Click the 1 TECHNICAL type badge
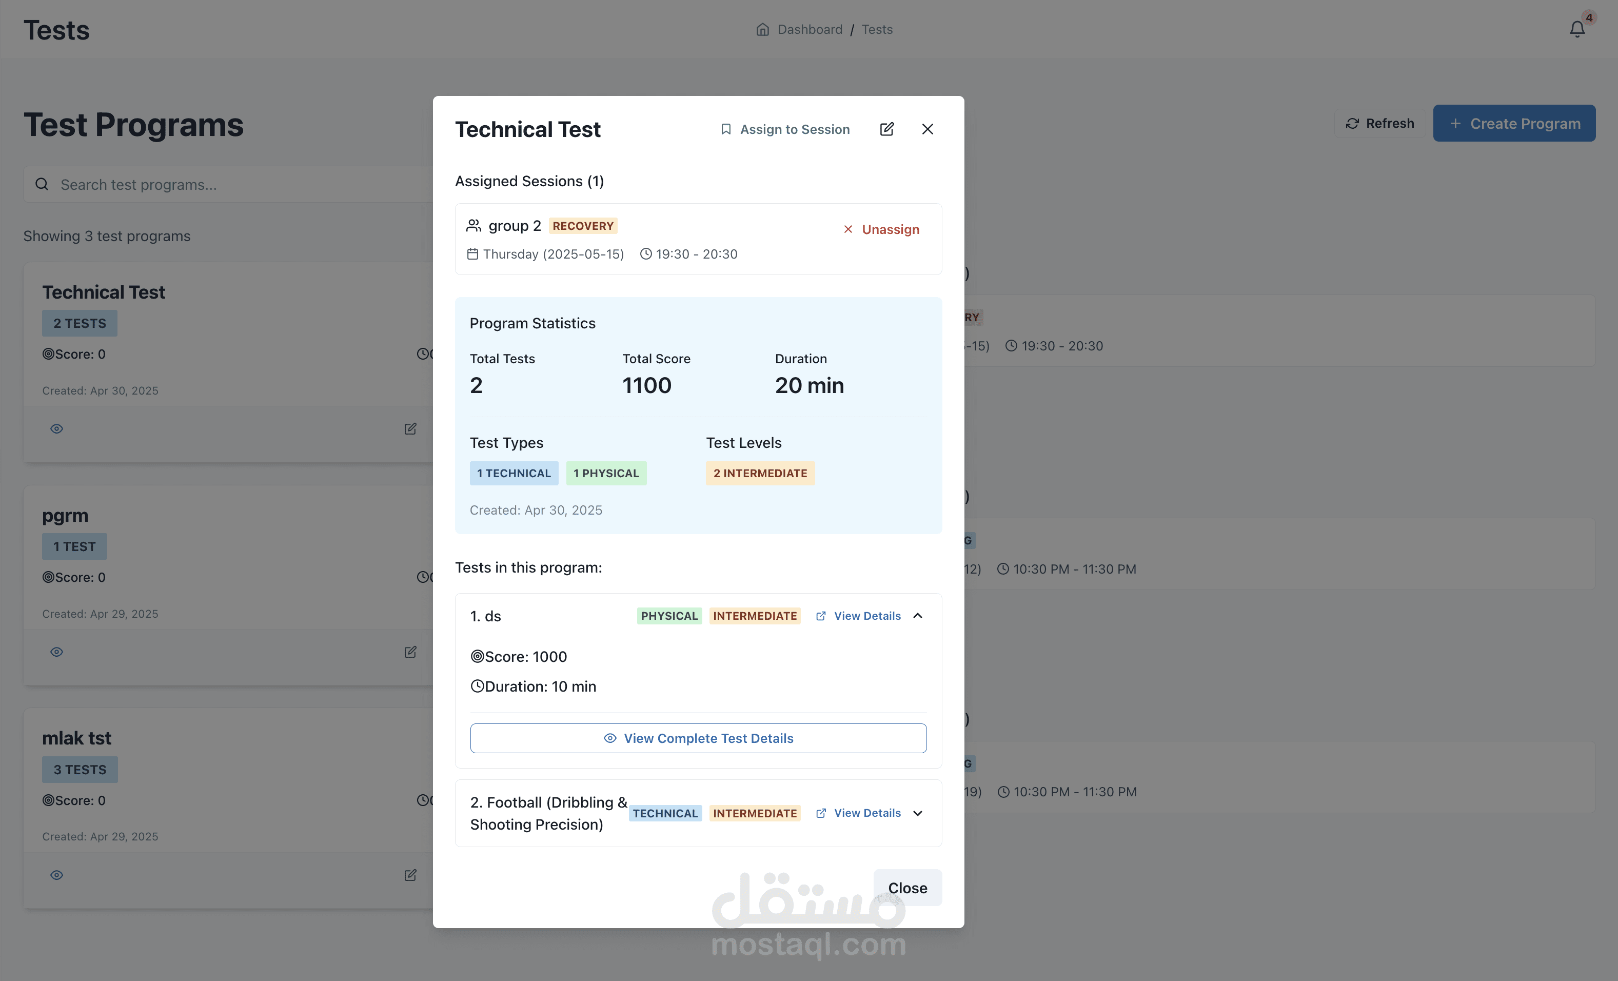The height and width of the screenshot is (981, 1618). tap(514, 474)
